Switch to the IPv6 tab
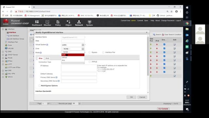The height and width of the screenshot is (118, 209). click(x=47, y=58)
